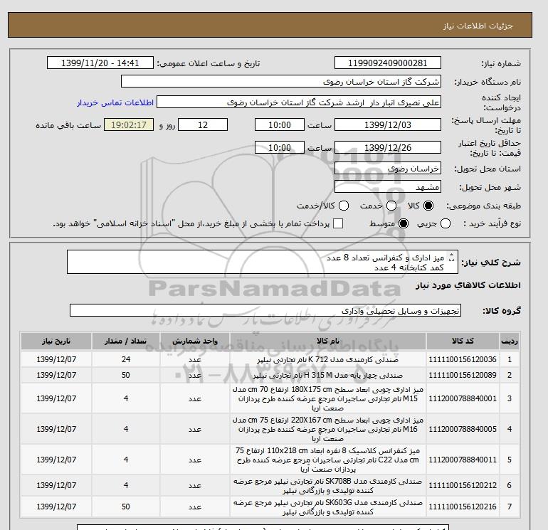Click the buyer name field شرکت گاز استان خراسان رضوی
Image resolution: width=548 pixels, height=530 pixels.
click(x=281, y=81)
